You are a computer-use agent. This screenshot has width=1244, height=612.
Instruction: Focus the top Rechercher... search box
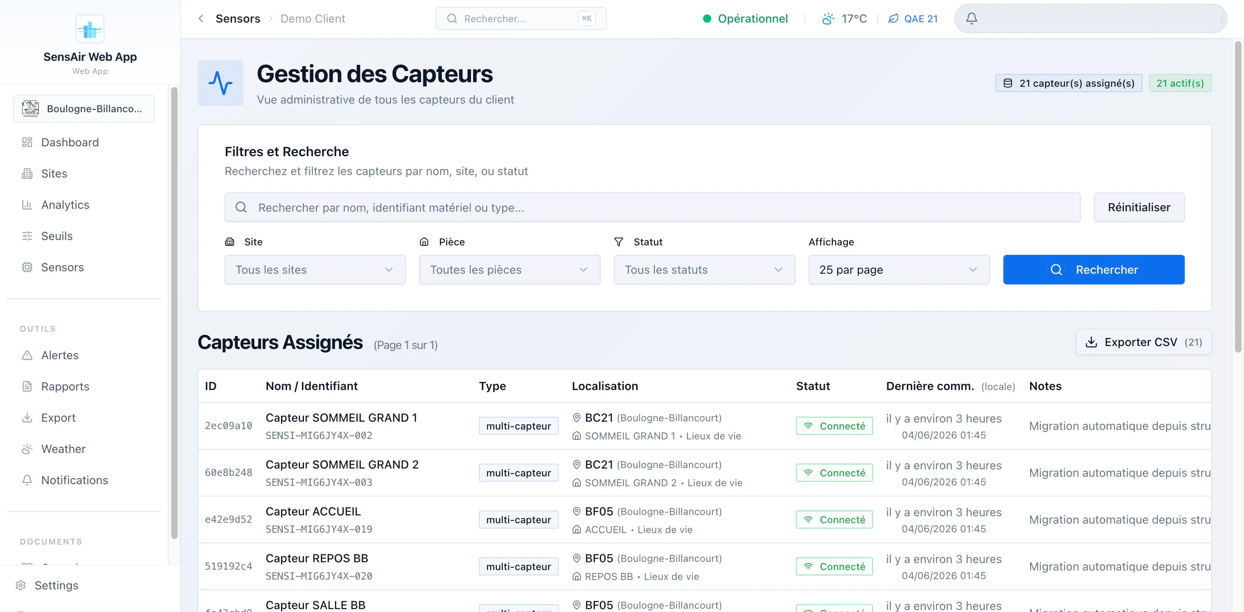click(520, 18)
